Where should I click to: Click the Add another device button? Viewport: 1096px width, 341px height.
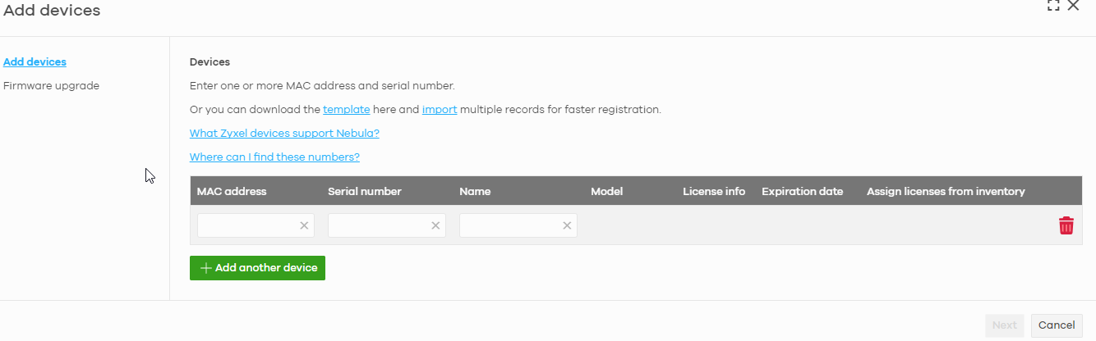click(257, 268)
